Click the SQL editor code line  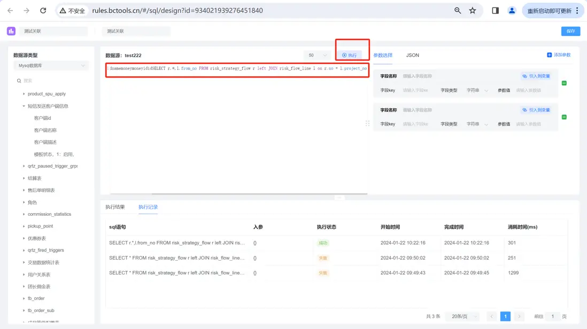click(x=238, y=68)
